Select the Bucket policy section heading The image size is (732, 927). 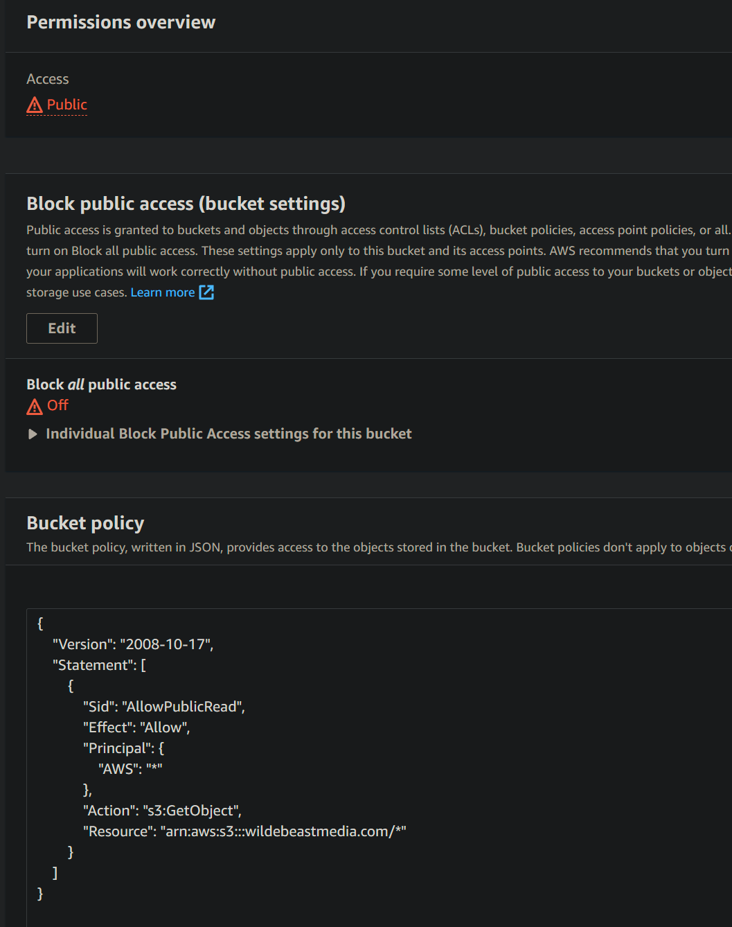click(84, 522)
